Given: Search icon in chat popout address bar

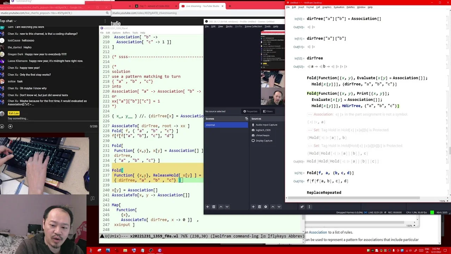Looking at the screenshot, I should pyautogui.click(x=107, y=13).
